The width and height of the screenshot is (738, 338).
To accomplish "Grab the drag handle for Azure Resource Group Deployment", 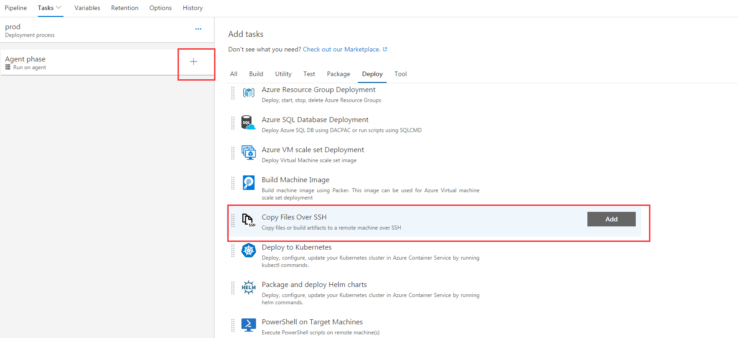I will [x=233, y=93].
